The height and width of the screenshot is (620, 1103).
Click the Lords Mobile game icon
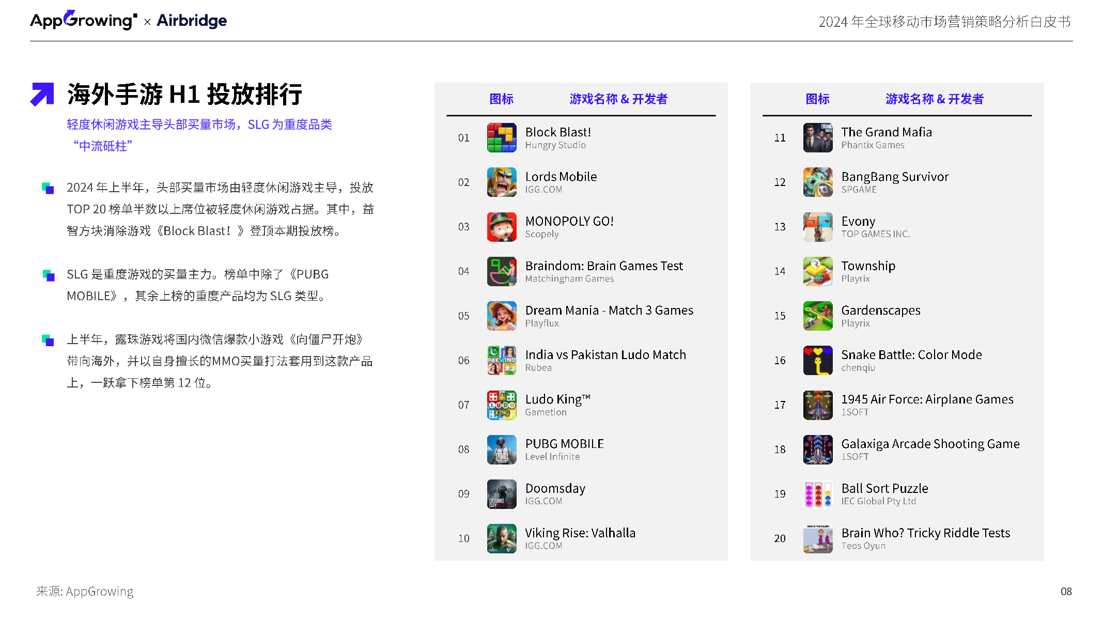501,182
